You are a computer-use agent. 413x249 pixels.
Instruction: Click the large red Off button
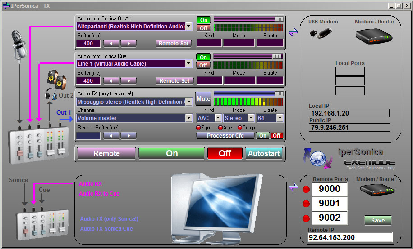point(225,153)
